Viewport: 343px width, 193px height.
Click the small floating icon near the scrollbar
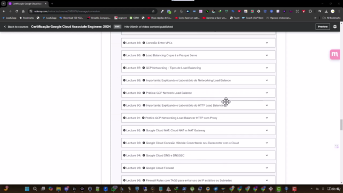coord(337,146)
